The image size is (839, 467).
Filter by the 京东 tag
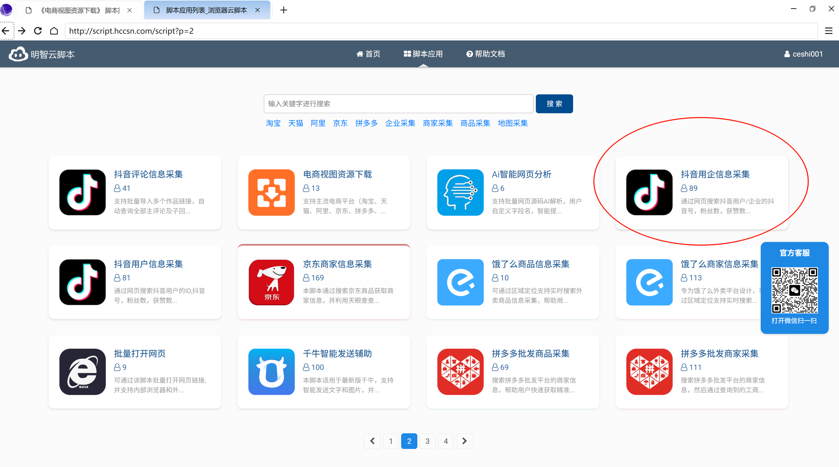tap(340, 123)
